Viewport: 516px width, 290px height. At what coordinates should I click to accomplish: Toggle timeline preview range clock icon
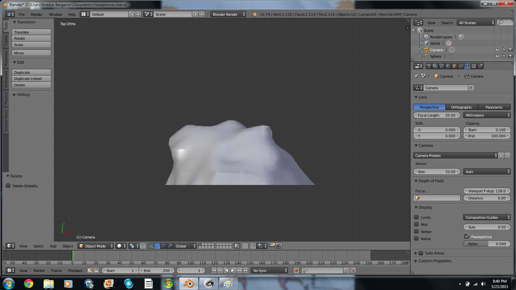[90, 270]
